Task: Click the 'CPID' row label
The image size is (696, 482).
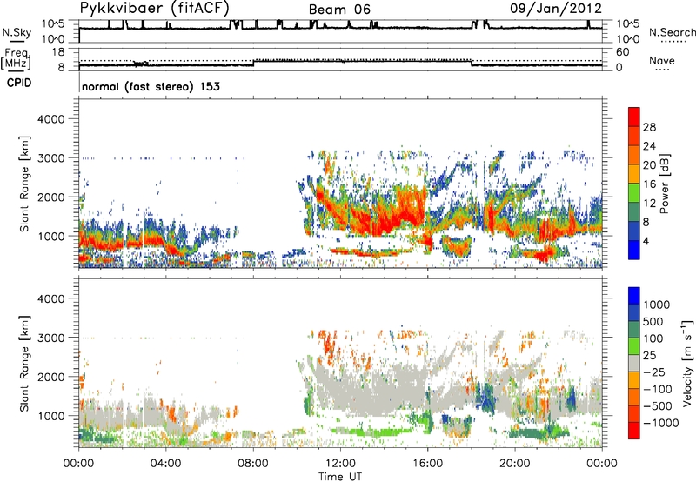Action: coord(19,83)
